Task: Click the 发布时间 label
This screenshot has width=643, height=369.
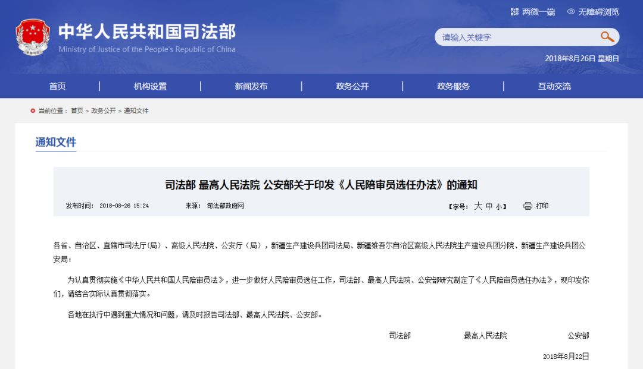Action: pyautogui.click(x=80, y=206)
